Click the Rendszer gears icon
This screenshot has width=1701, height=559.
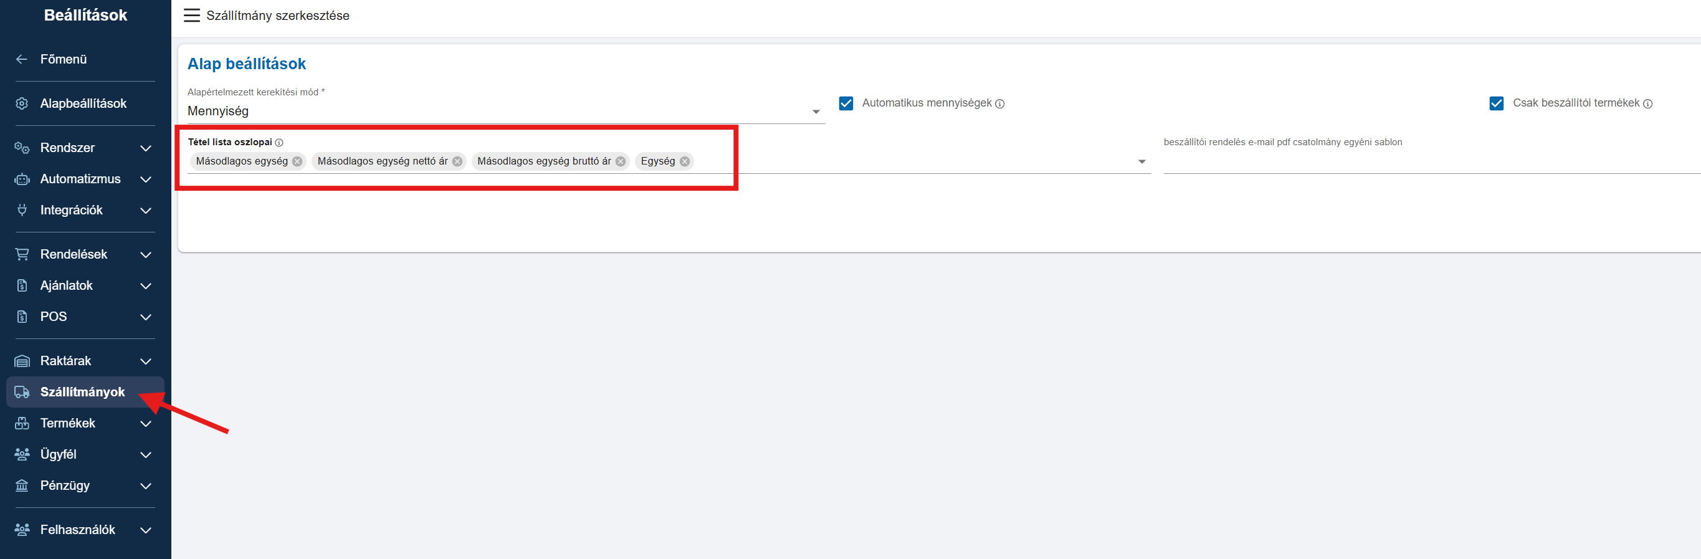coord(22,148)
